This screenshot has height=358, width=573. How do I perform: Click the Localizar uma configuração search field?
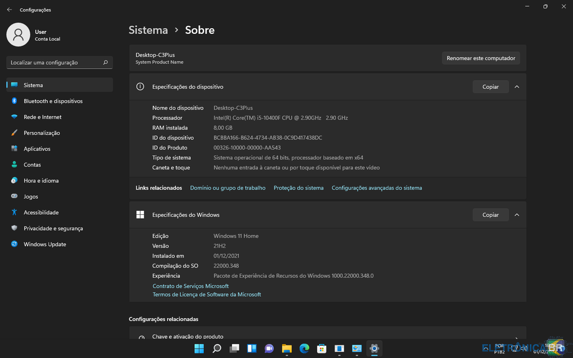(x=56, y=62)
